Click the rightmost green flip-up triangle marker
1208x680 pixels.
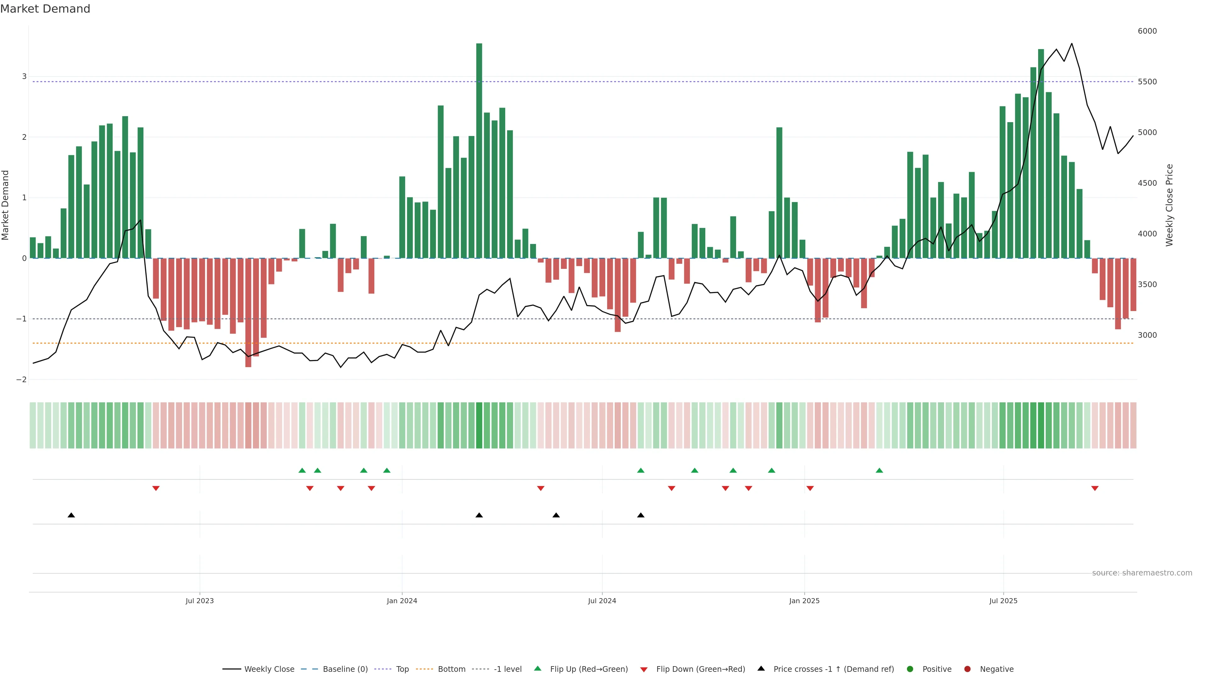point(879,470)
